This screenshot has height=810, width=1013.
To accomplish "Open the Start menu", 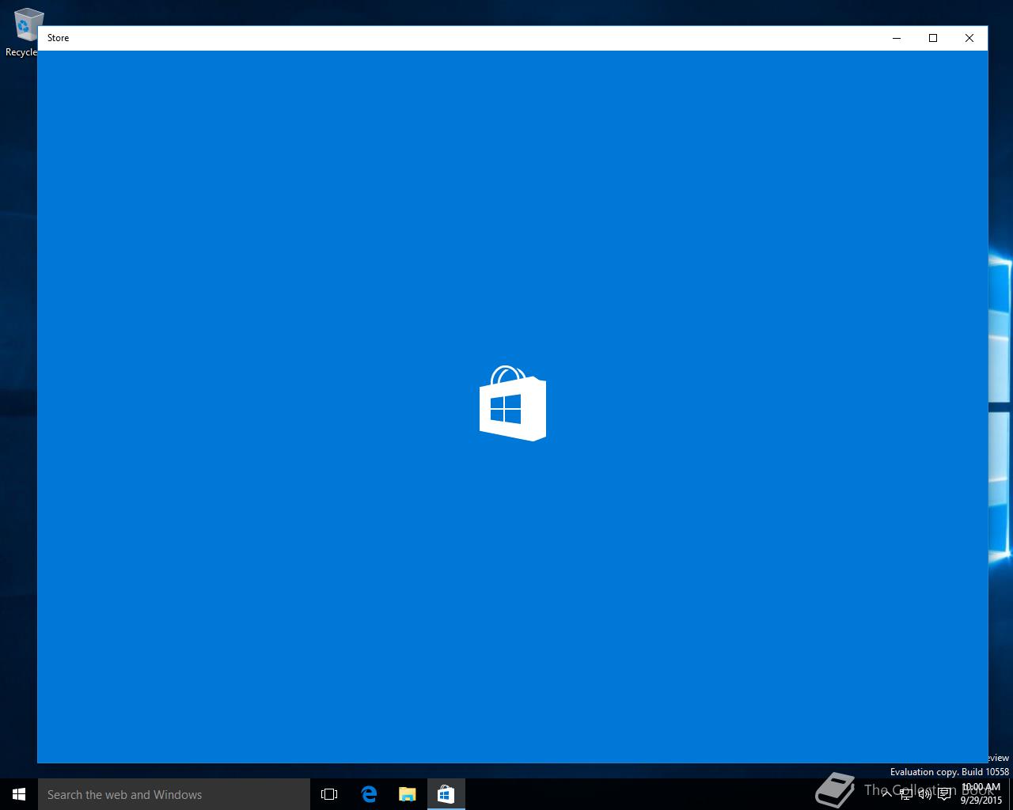I will pos(19,794).
